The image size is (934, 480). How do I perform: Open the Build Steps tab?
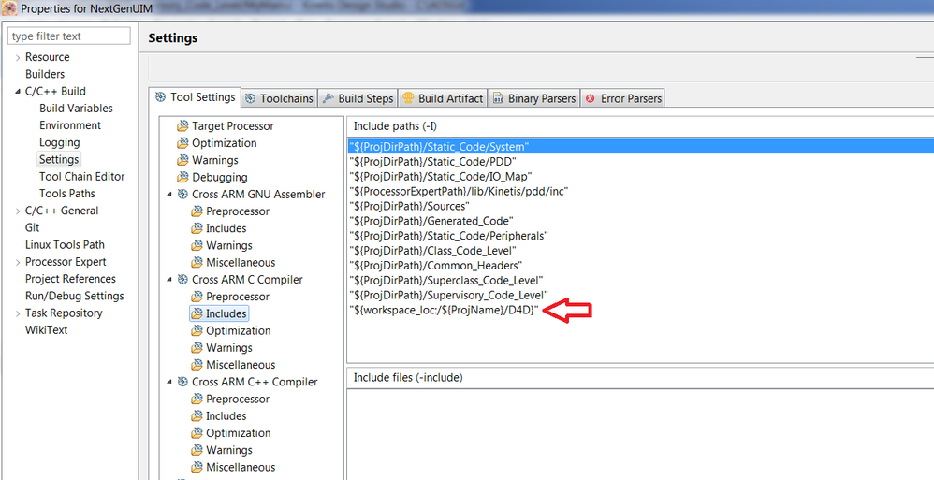[x=358, y=98]
